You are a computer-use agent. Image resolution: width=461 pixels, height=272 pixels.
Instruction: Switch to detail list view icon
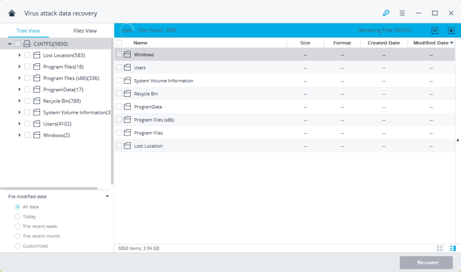pyautogui.click(x=452, y=249)
